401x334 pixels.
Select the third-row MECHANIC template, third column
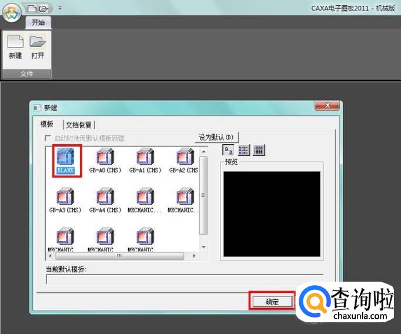[141, 240]
